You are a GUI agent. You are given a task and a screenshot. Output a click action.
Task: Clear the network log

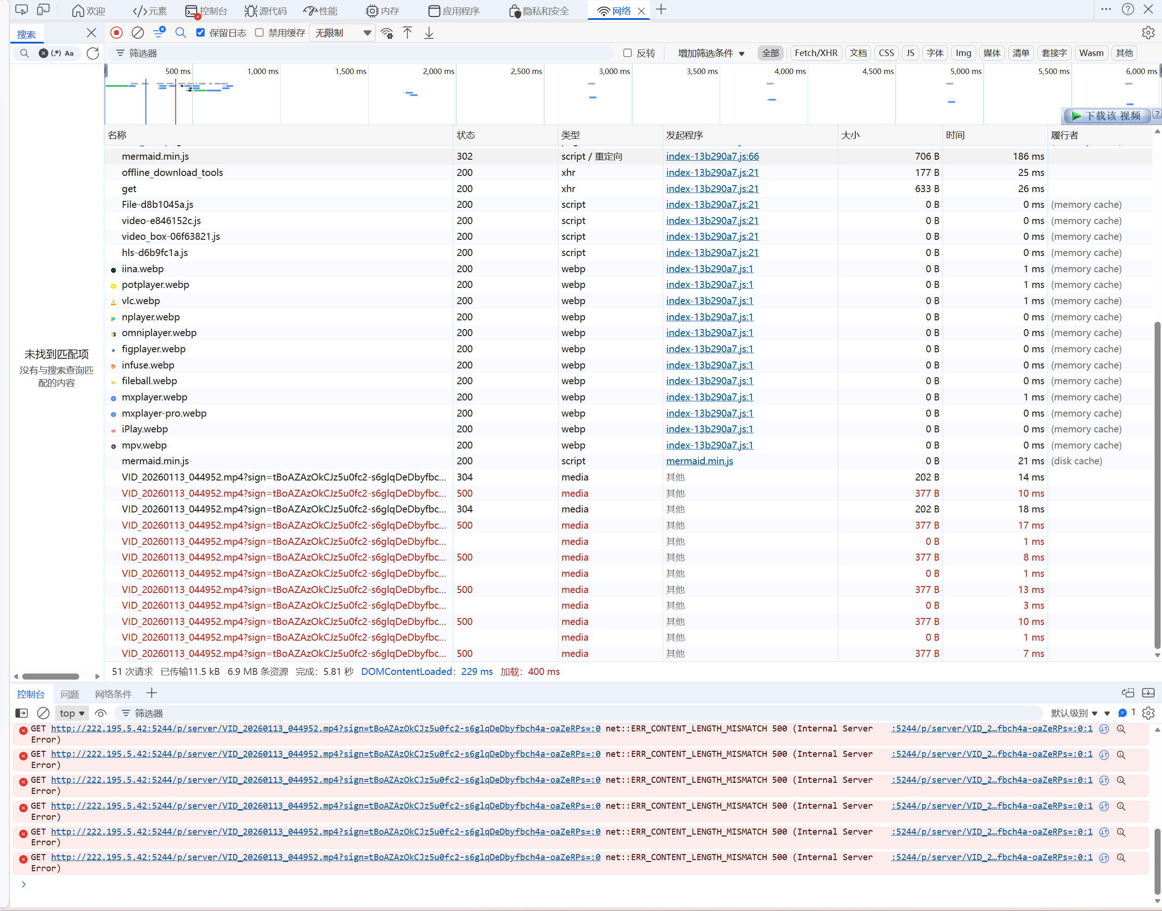coord(138,33)
